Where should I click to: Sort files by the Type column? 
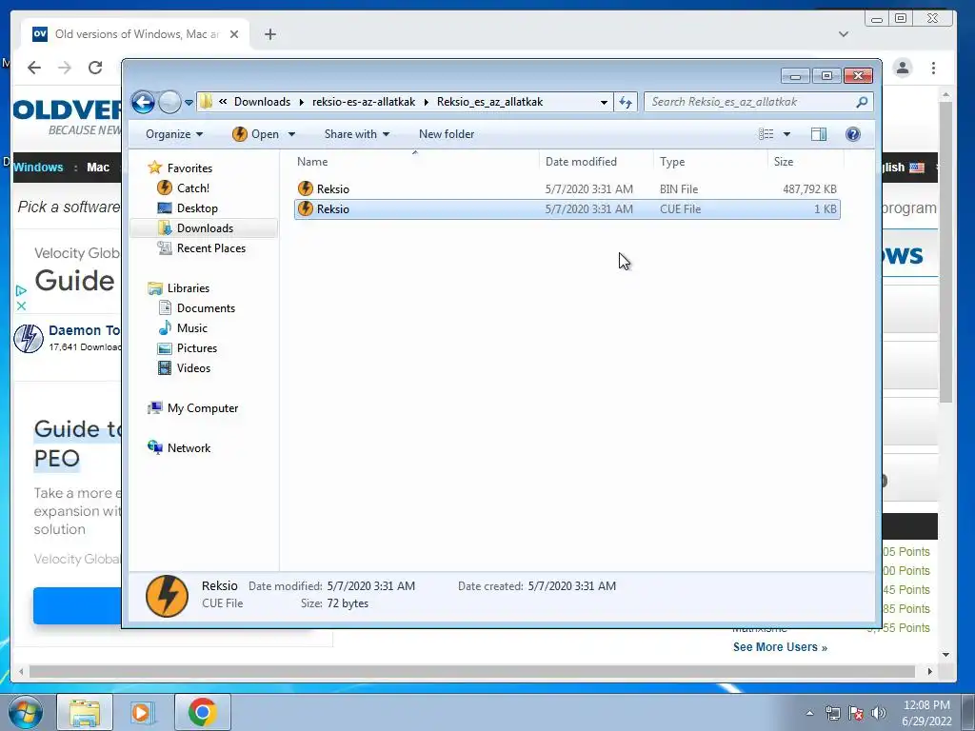click(710, 162)
